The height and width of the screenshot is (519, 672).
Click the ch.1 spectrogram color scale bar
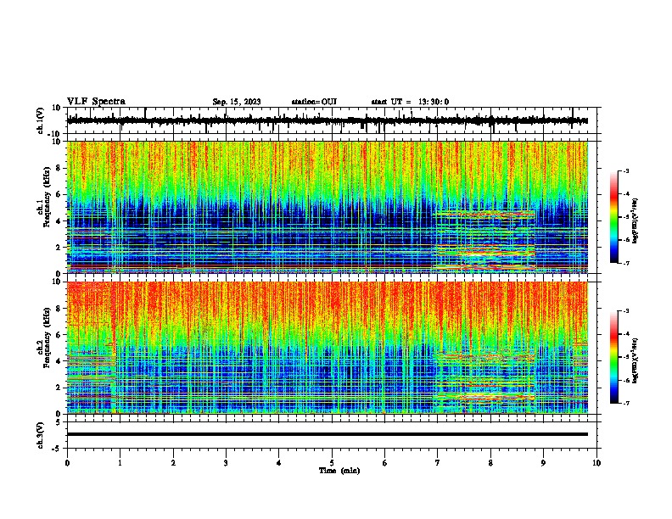(x=614, y=217)
